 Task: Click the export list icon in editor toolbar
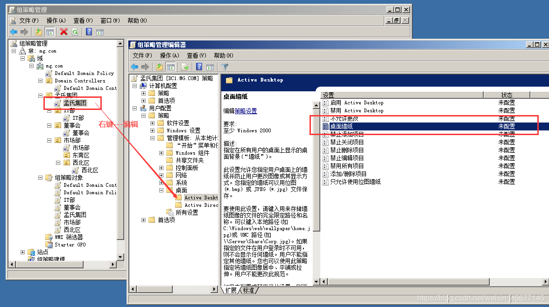185,67
